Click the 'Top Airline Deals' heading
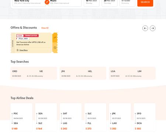Viewport: 166px width, 133px height. pos(22,98)
